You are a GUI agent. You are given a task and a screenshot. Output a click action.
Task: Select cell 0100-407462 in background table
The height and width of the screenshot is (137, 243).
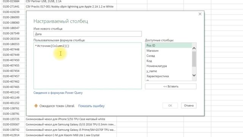pyautogui.click(x=13, y=81)
